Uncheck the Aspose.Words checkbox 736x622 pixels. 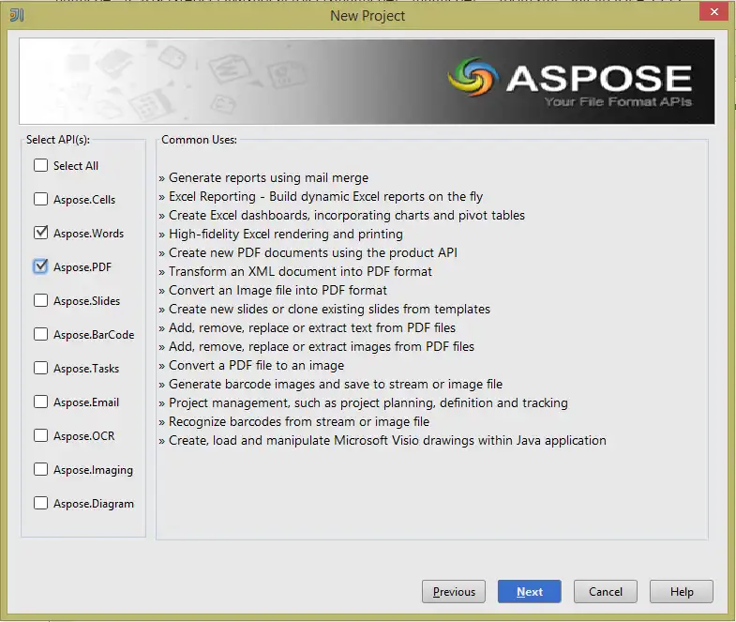(41, 233)
